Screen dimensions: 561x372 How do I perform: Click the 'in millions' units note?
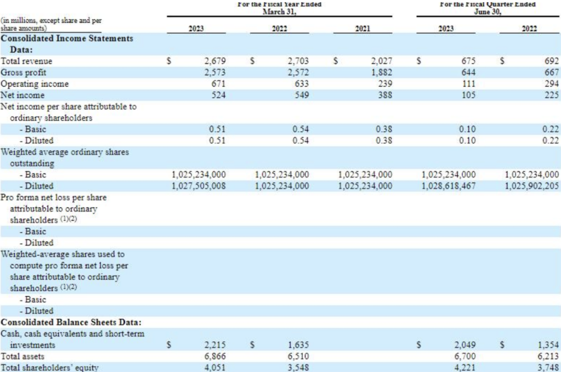click(x=51, y=24)
